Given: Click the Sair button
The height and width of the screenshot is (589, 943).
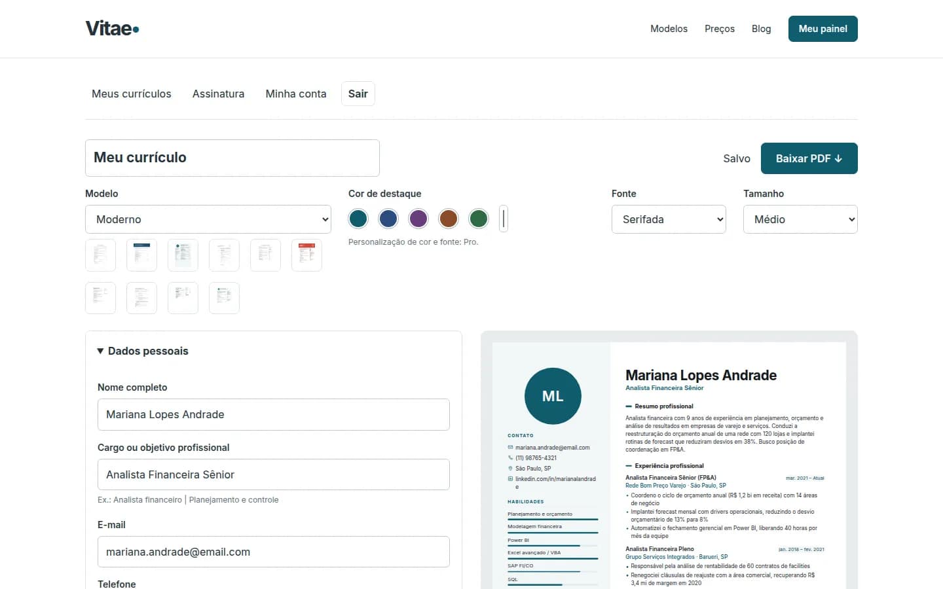Looking at the screenshot, I should (x=358, y=94).
